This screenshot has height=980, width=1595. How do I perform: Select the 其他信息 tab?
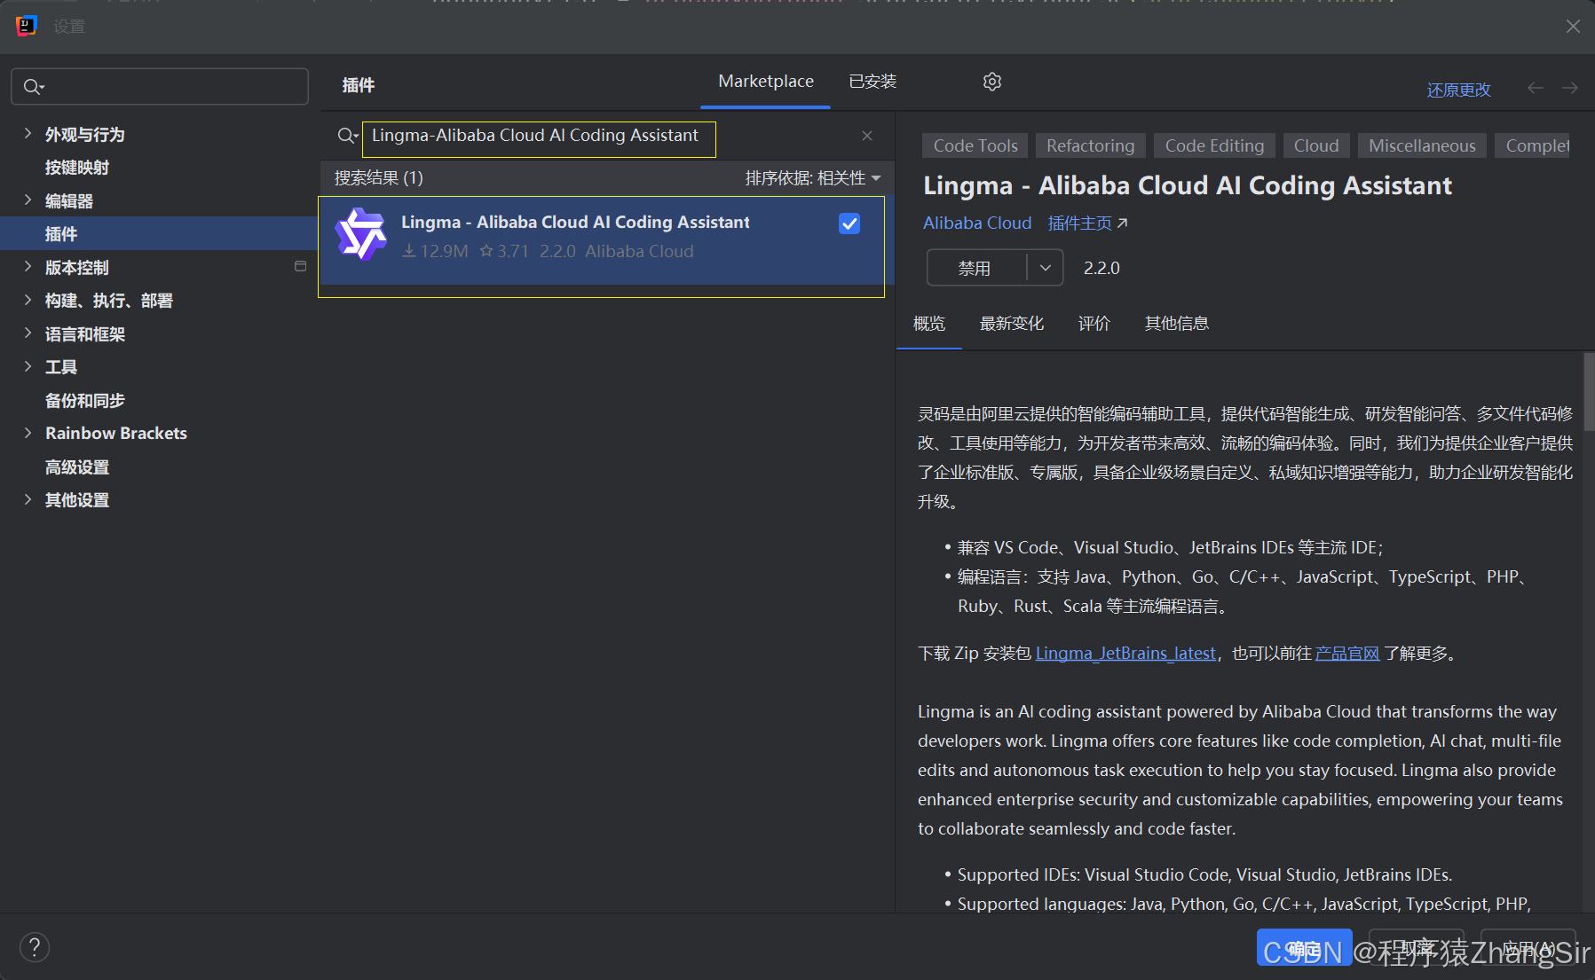[1177, 324]
